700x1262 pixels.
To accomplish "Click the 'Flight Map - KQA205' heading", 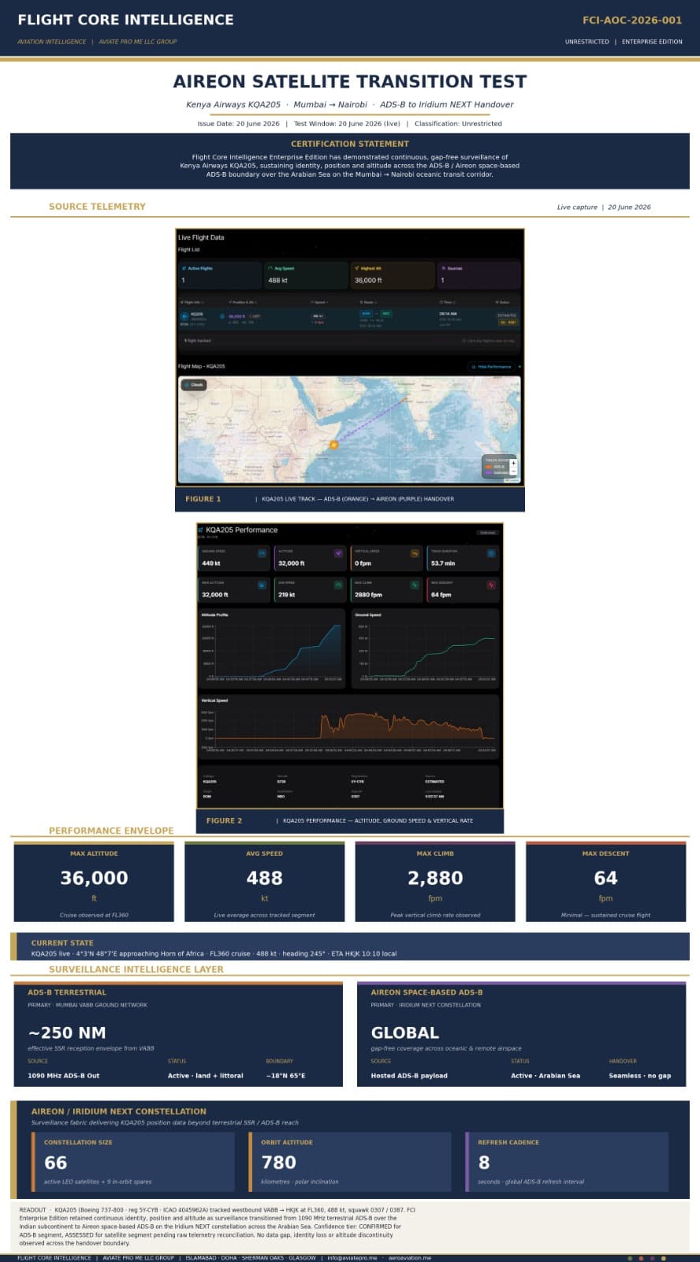I will click(x=201, y=367).
